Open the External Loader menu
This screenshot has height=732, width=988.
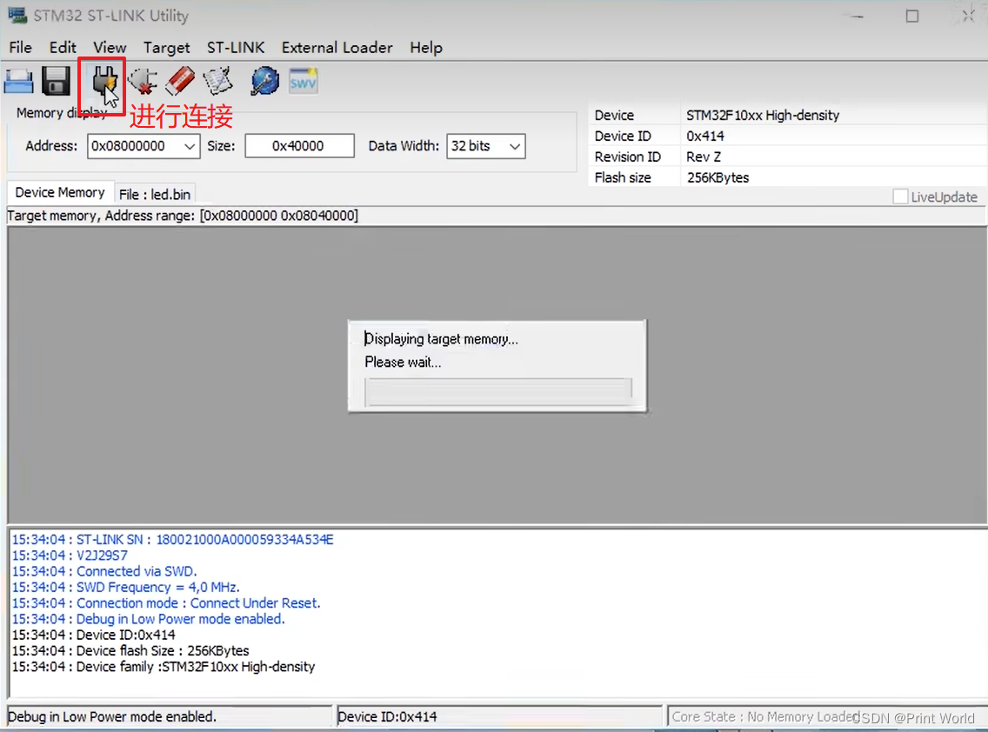(x=337, y=47)
